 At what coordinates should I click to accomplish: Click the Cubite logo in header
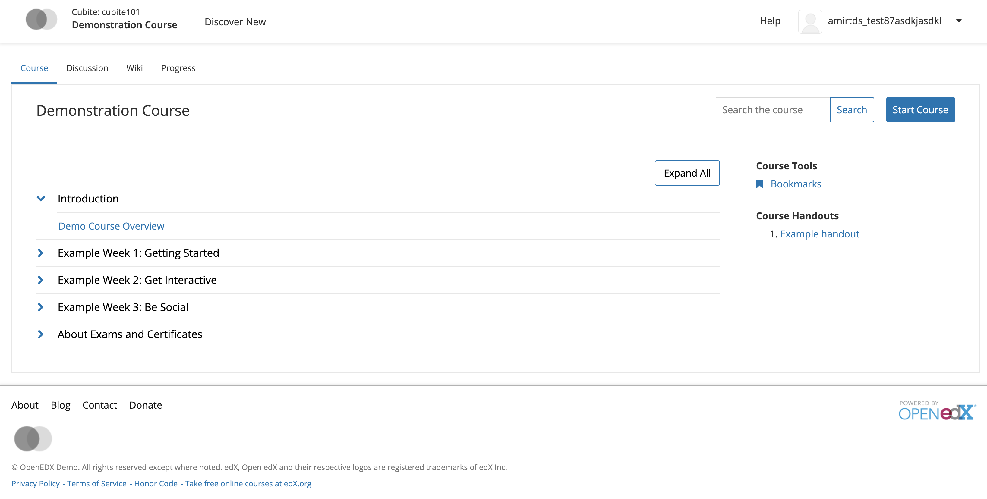(x=41, y=19)
